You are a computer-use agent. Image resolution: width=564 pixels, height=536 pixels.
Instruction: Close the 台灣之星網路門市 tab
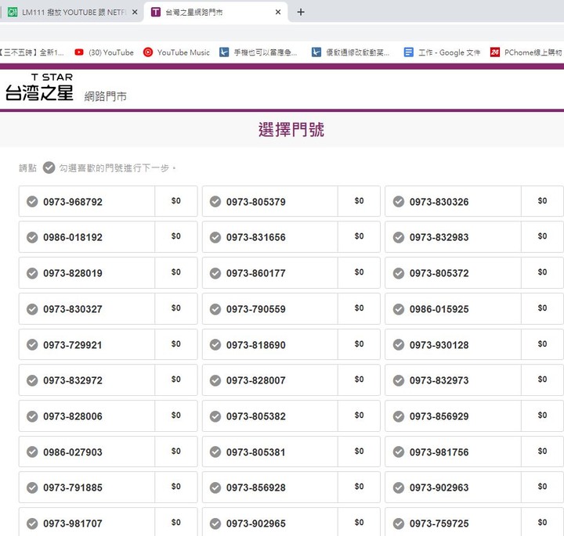pyautogui.click(x=278, y=13)
